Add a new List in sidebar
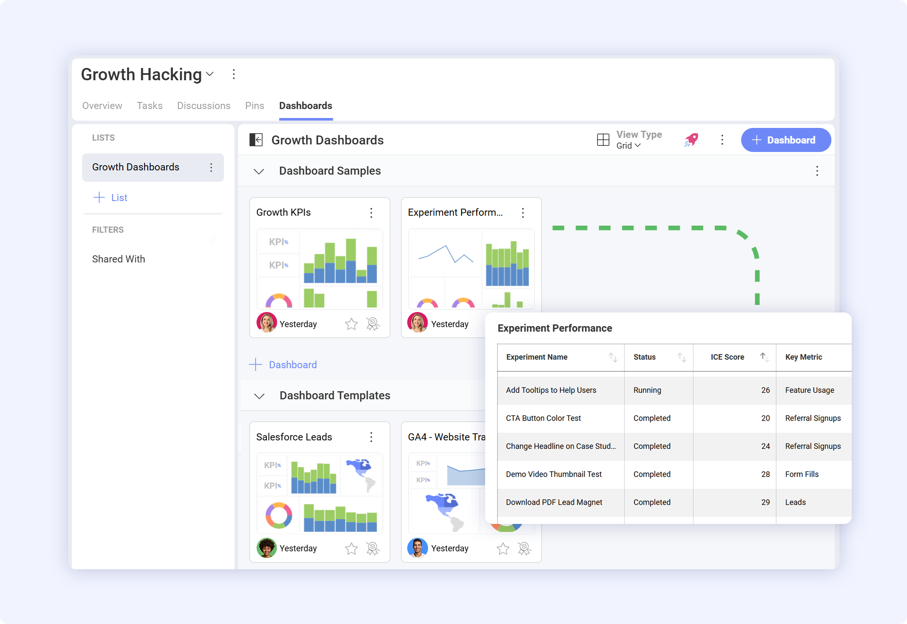Screen dimensions: 907x624 (x=111, y=197)
